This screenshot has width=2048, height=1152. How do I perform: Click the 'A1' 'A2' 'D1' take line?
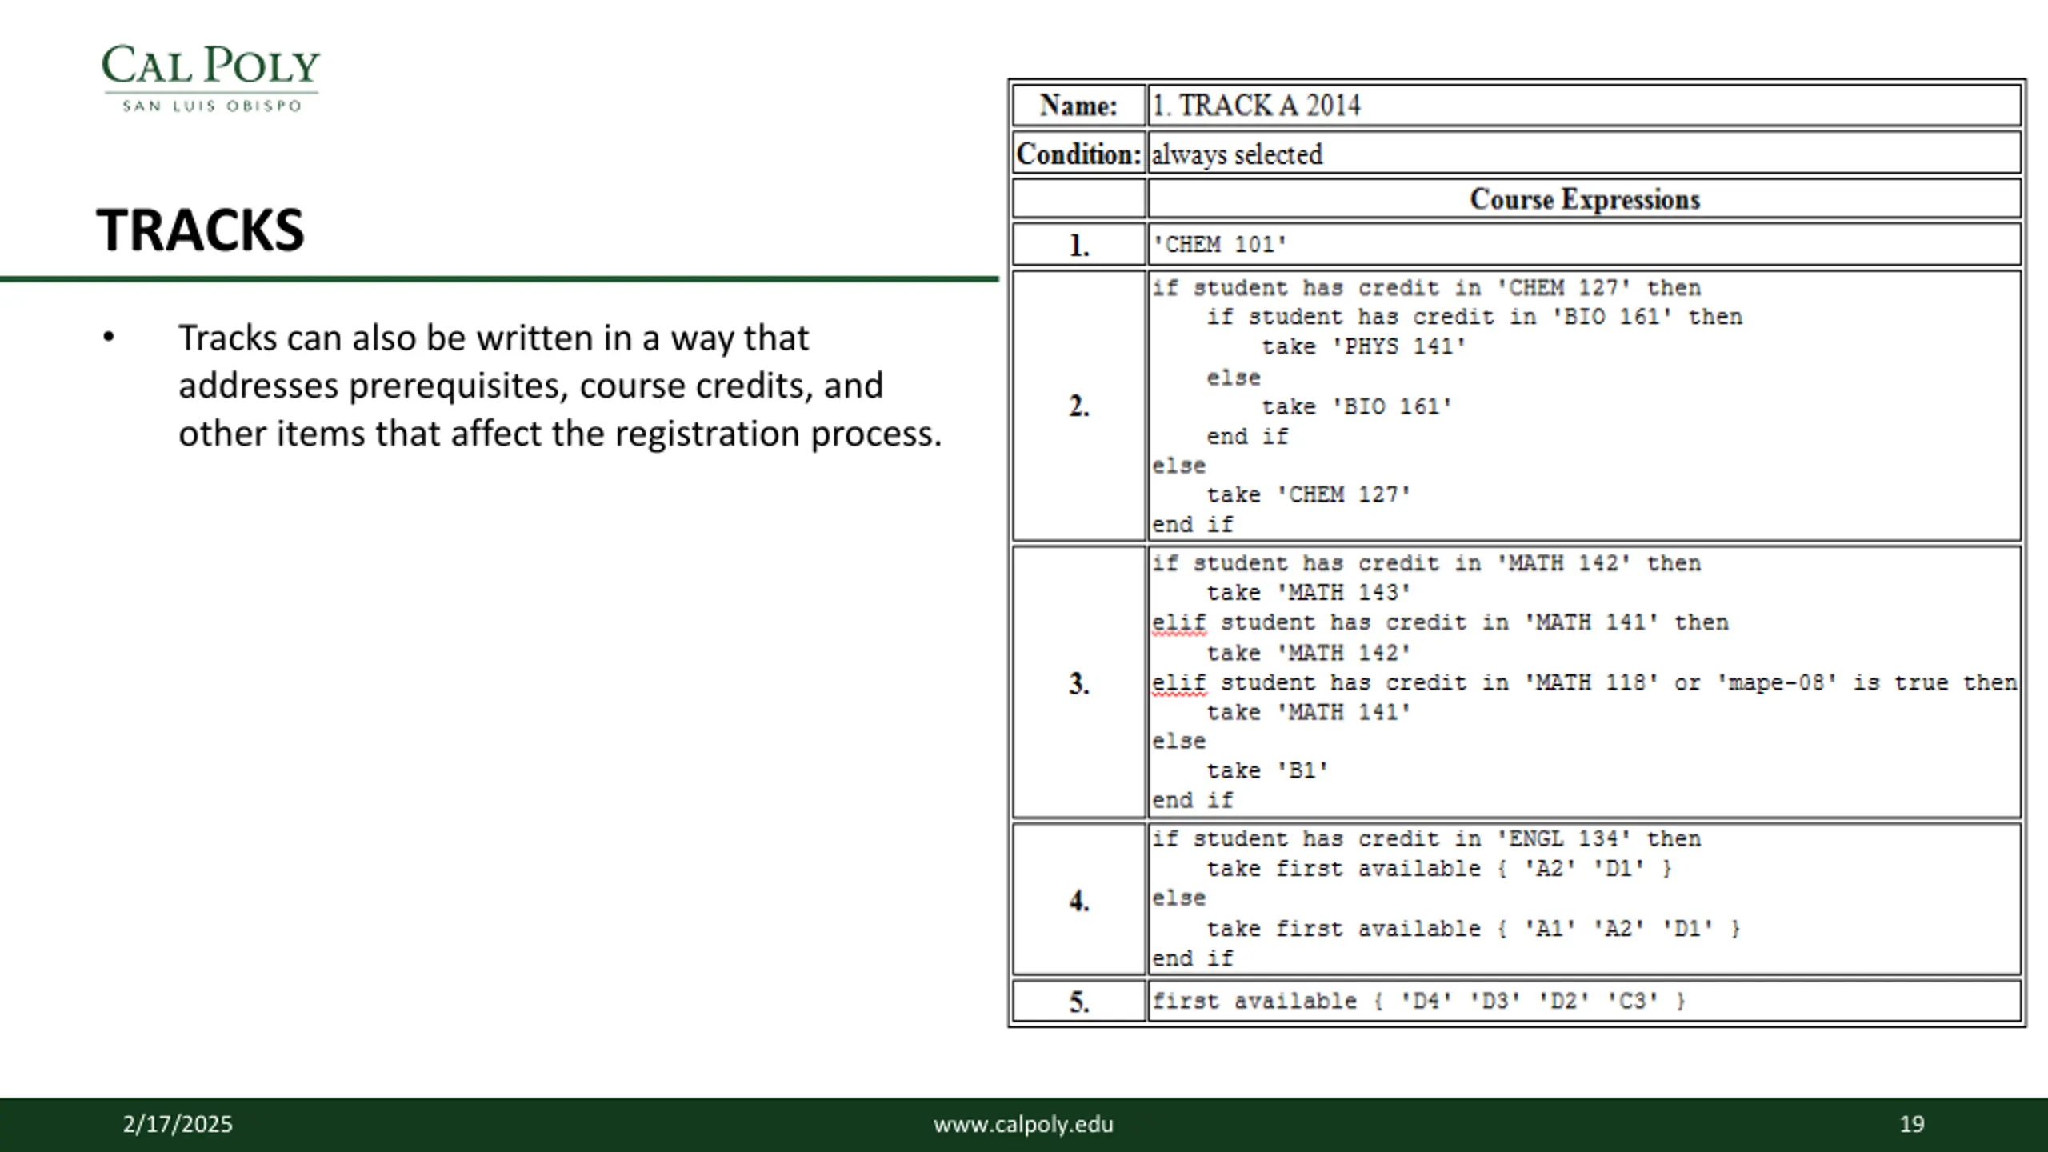click(1474, 929)
